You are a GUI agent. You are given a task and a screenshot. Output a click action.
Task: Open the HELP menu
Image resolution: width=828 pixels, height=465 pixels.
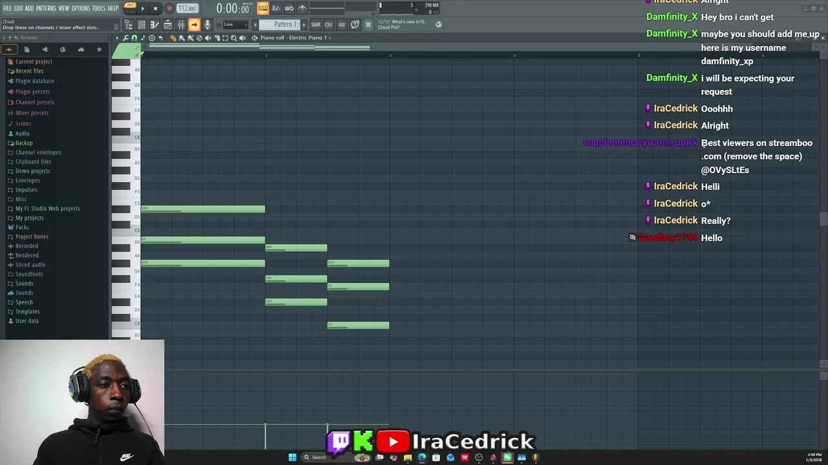(113, 8)
